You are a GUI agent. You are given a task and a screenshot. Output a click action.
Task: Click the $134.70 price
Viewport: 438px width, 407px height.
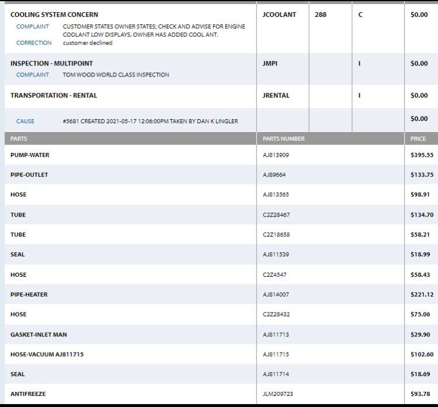tap(422, 215)
